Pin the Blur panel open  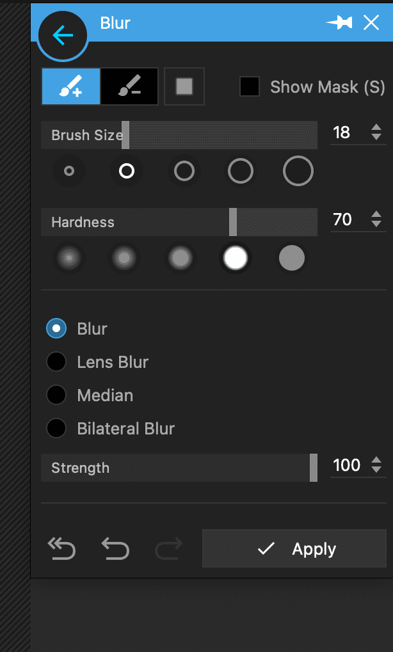click(x=339, y=22)
